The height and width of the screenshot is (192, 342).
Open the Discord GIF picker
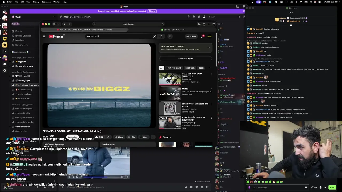coord(192,187)
